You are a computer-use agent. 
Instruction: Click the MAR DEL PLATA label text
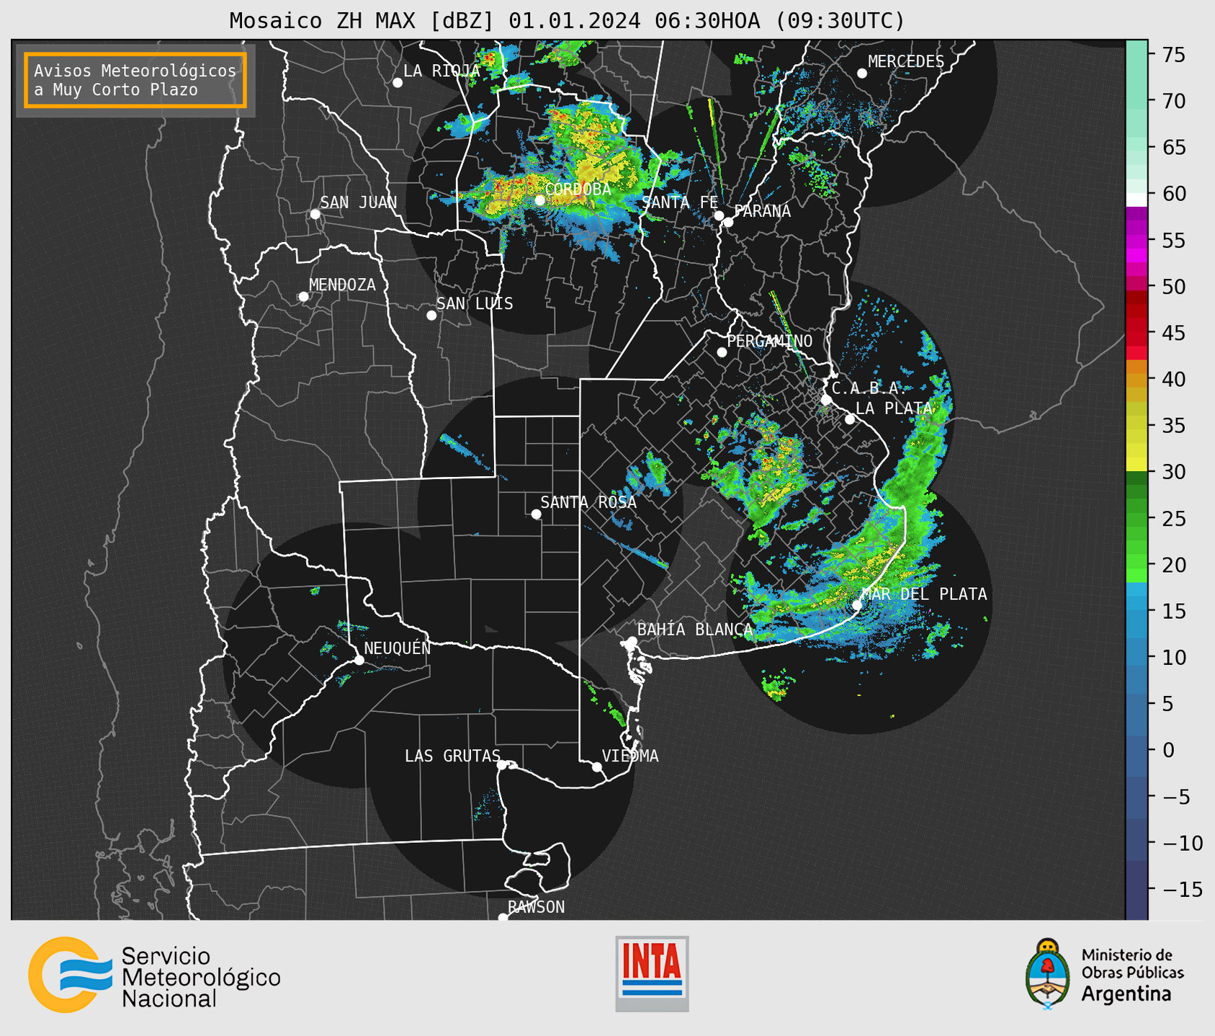tap(924, 594)
